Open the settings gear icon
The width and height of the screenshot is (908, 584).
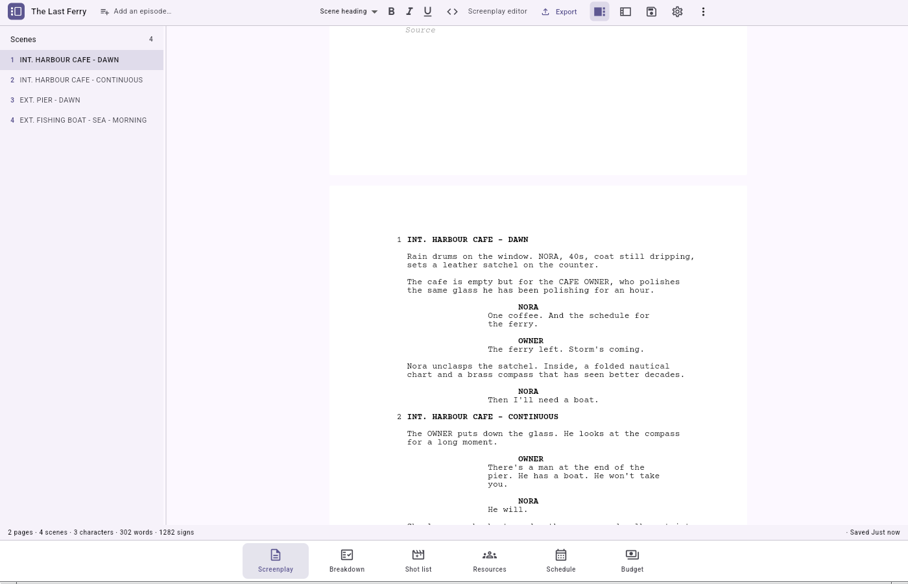677,12
